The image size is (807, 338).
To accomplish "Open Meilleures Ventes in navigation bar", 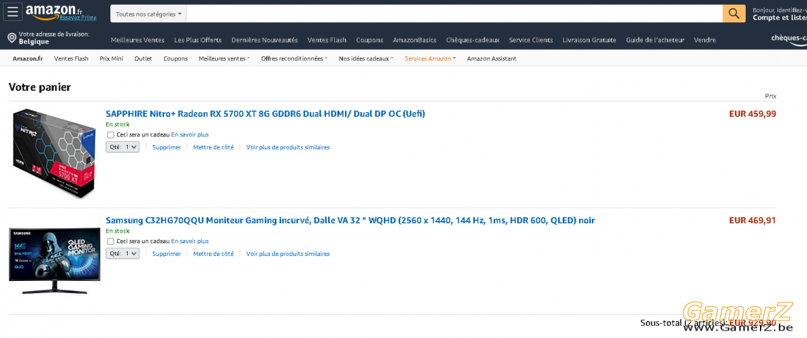I will 138,40.
